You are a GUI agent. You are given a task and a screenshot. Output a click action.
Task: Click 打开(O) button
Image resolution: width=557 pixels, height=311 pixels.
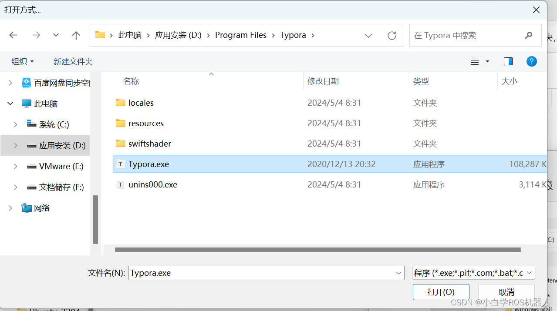441,292
